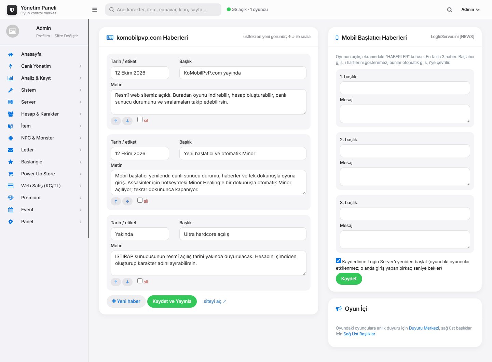Expand the Başlangıç sidebar section
The width and height of the screenshot is (492, 362).
44,162
